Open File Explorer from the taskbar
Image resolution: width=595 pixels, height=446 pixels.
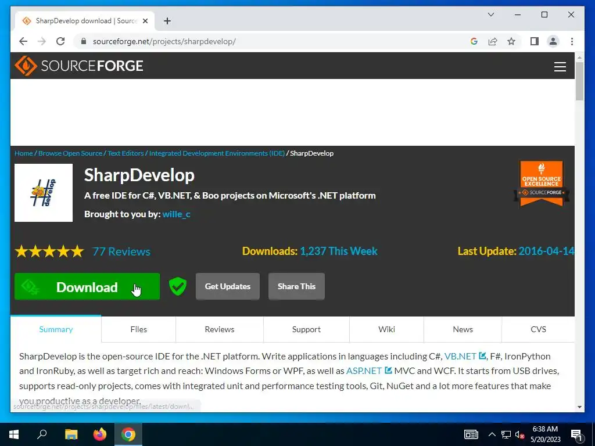[x=71, y=434]
